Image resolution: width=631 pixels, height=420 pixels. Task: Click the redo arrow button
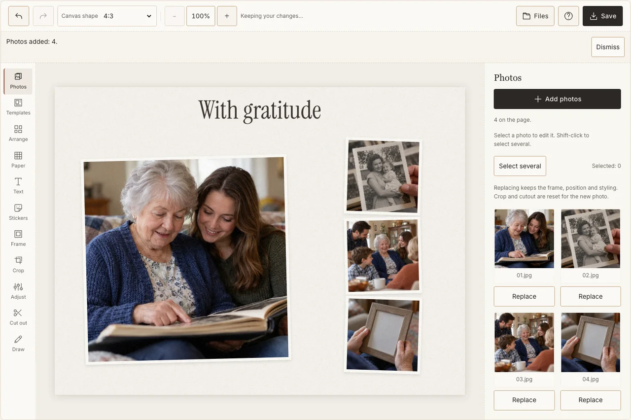point(43,16)
